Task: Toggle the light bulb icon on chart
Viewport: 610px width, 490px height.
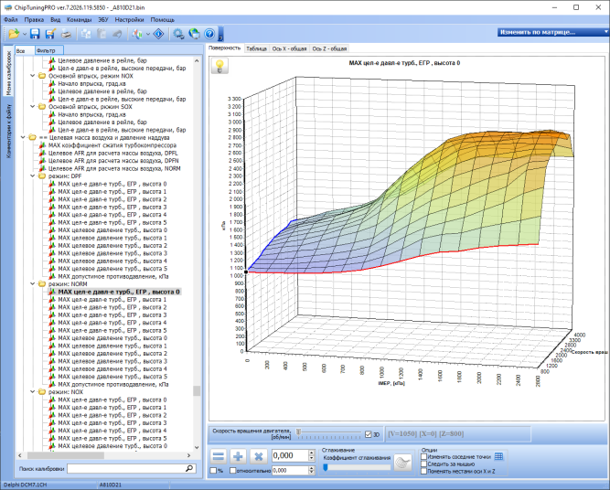Action: click(219, 66)
